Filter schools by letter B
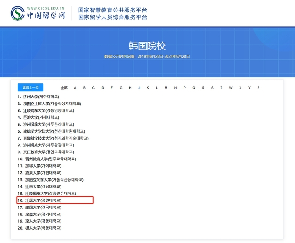Screen dimensions: 295x243 pos(84,88)
